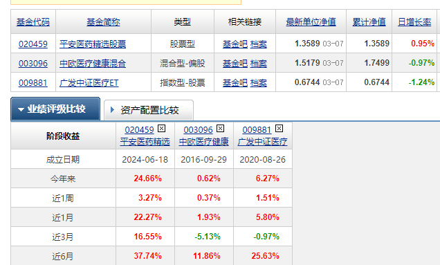Select cumulative value 1.7499
The image size is (440, 265).
376,63
